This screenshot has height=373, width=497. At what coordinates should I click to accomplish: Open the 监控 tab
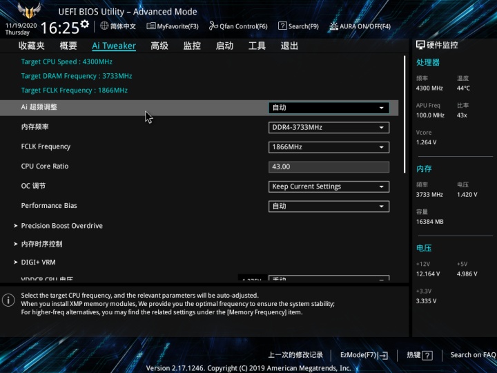coord(192,46)
